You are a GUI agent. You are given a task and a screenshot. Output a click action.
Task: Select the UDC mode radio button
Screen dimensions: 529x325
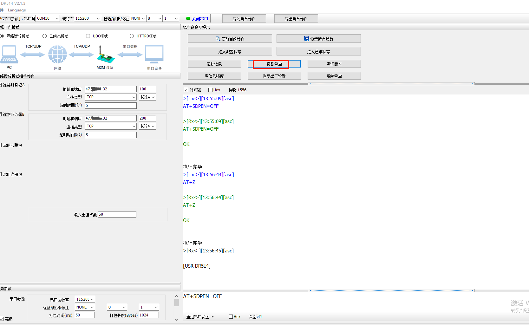(88, 36)
